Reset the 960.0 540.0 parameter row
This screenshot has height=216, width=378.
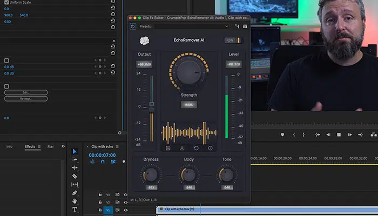[x=112, y=14]
